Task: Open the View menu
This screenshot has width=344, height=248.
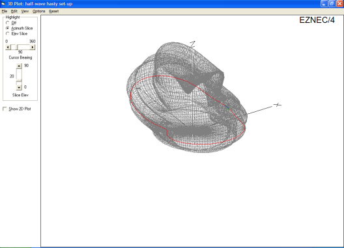Action: (25, 11)
